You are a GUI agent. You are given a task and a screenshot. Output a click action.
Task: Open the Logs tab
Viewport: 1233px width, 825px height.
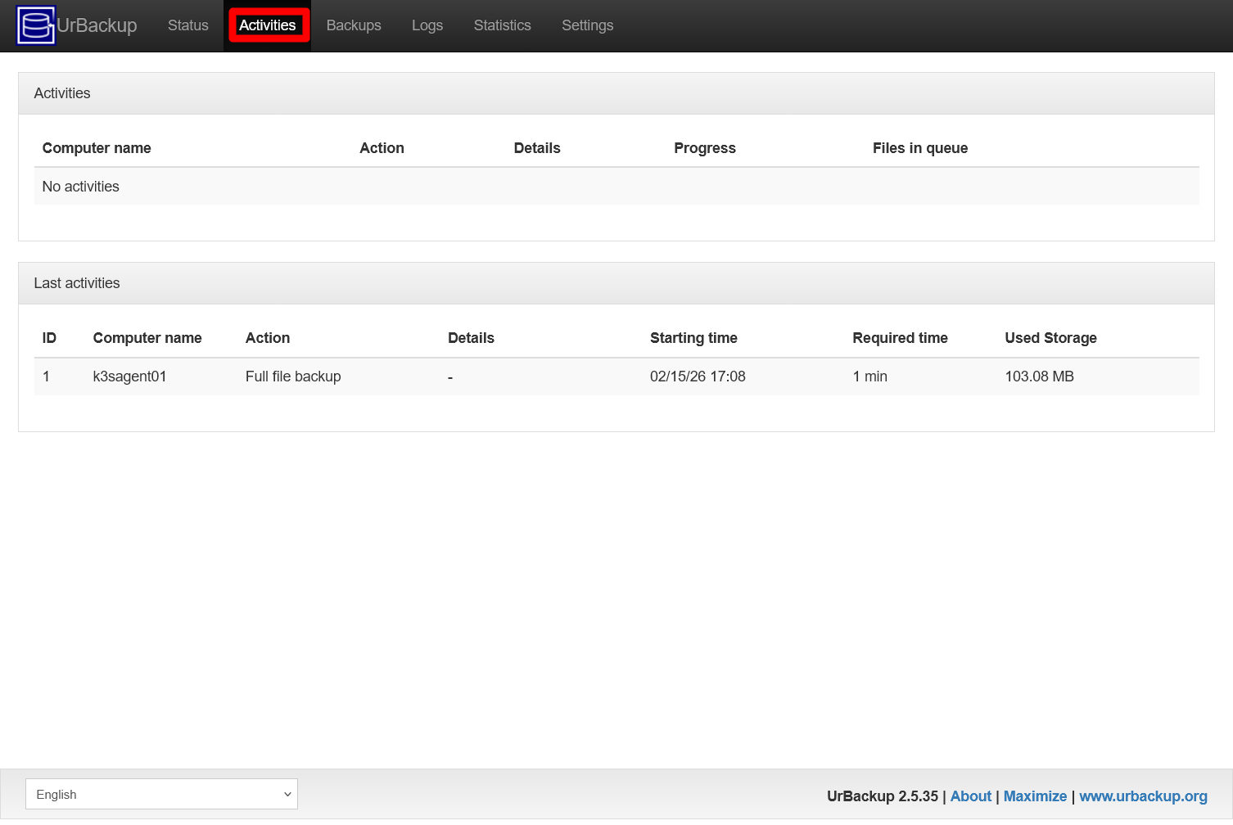(x=427, y=25)
